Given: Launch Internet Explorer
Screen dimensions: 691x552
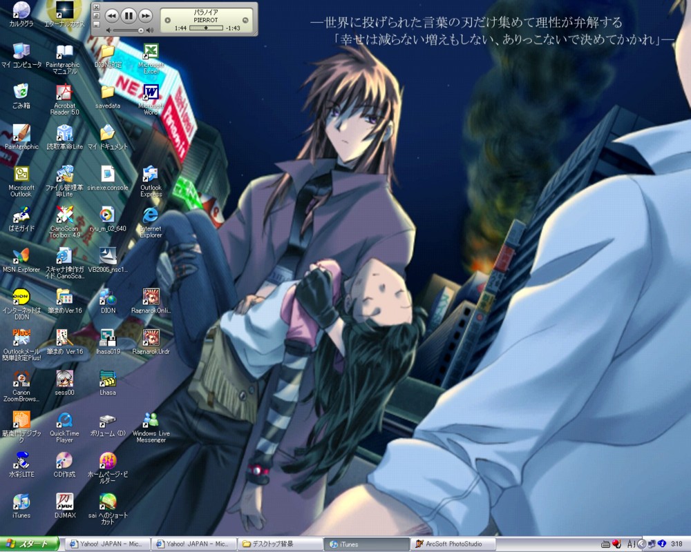Looking at the screenshot, I should click(x=151, y=223).
